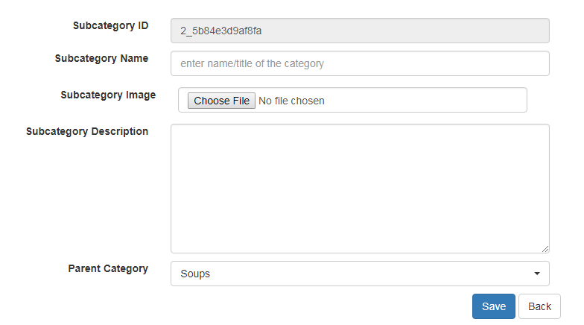The height and width of the screenshot is (325, 584).
Task: Focus the Subcategory Description text area
Action: 360,188
